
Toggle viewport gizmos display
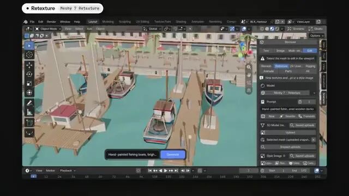232,29
